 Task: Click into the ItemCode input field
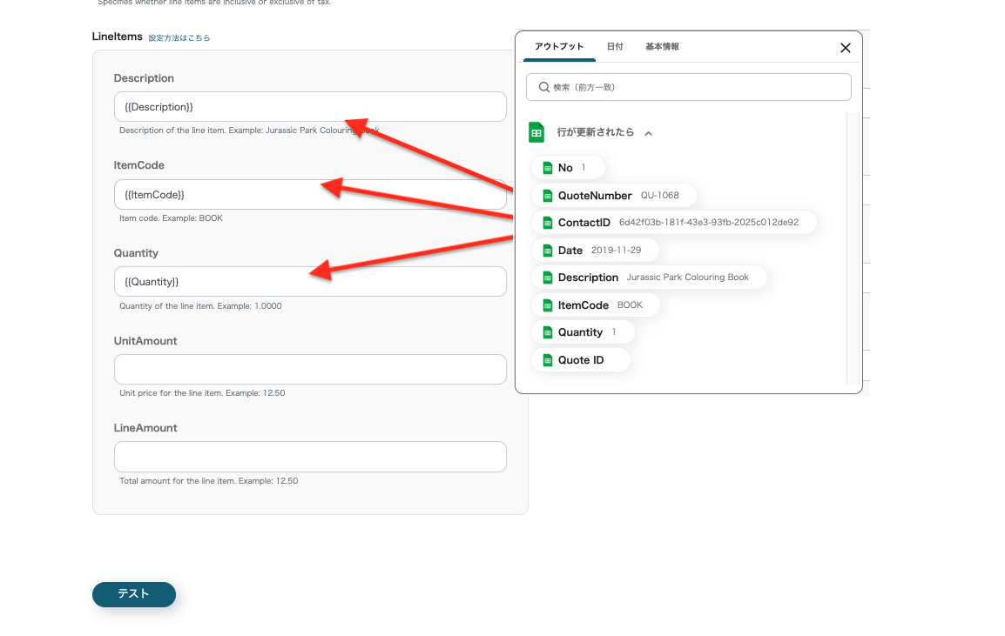click(310, 195)
